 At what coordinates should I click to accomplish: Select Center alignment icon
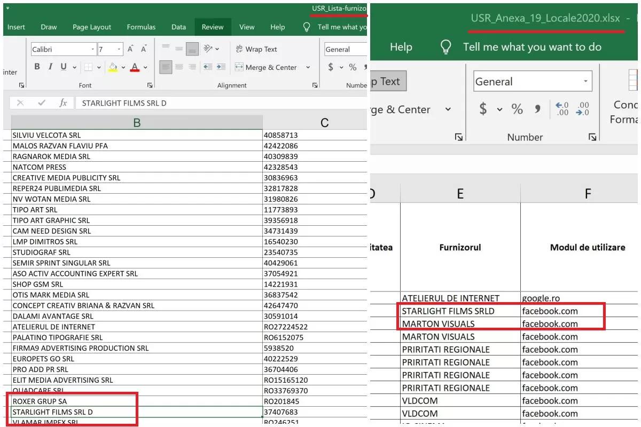coord(179,67)
